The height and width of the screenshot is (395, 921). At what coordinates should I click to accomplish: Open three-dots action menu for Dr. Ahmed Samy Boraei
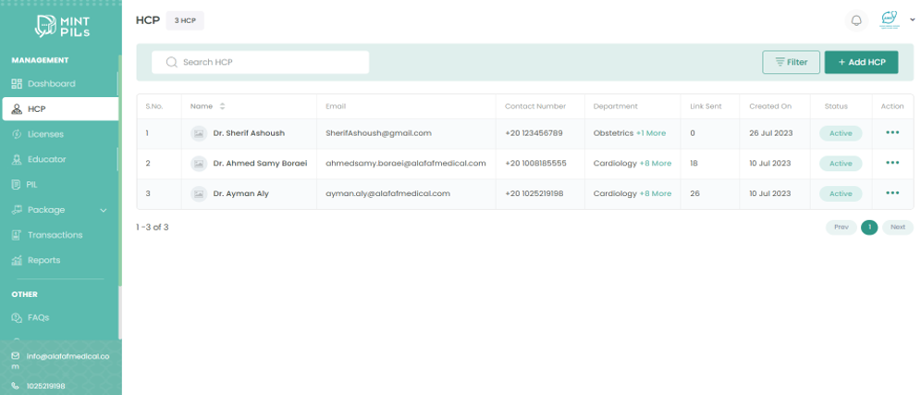[891, 163]
